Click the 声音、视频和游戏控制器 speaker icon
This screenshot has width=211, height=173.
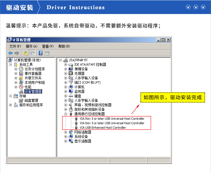click(70, 105)
